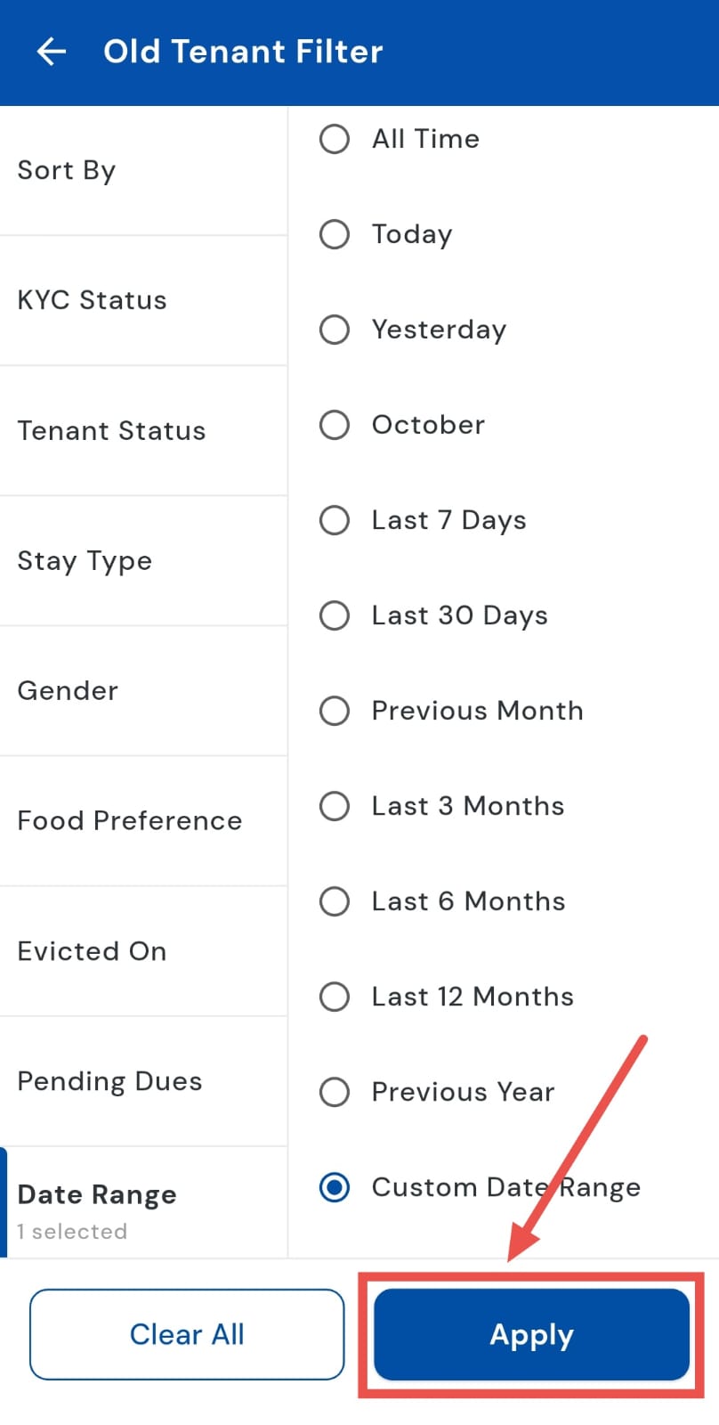The image size is (719, 1425).
Task: Choose the Today date range
Action: pos(335,234)
